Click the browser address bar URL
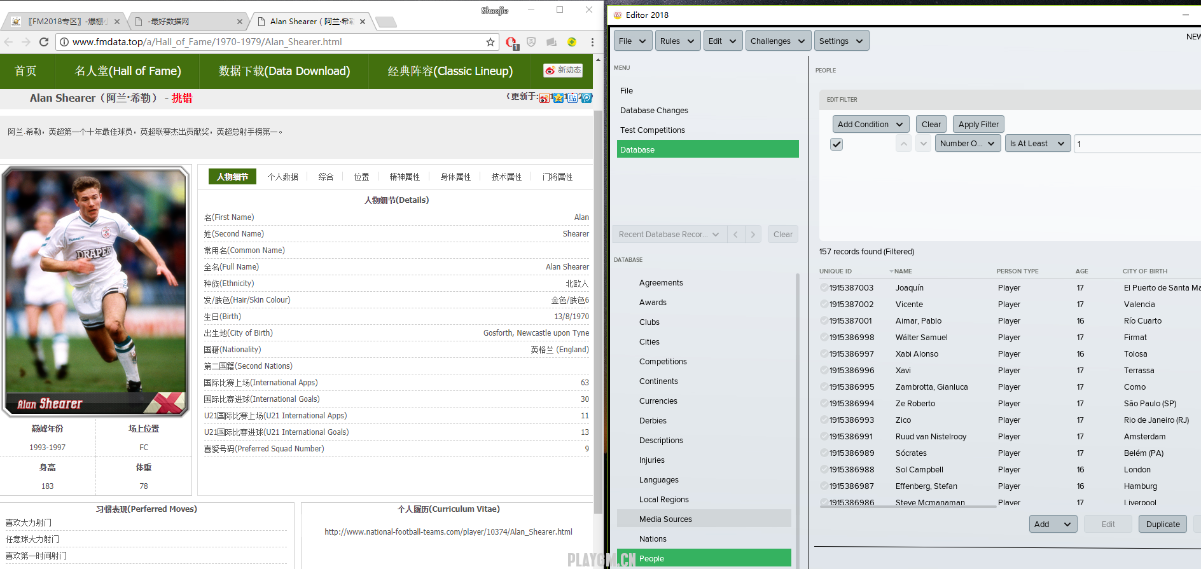This screenshot has height=569, width=1201. (207, 42)
